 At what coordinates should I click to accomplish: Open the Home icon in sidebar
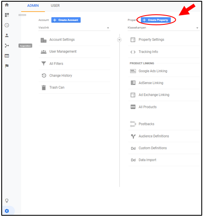click(x=7, y=5)
